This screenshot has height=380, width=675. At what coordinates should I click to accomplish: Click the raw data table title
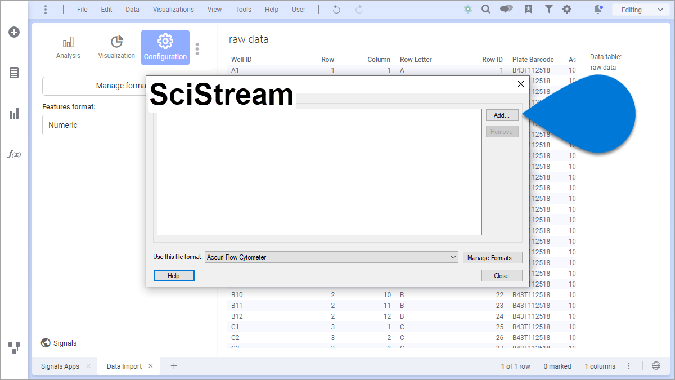coord(249,39)
